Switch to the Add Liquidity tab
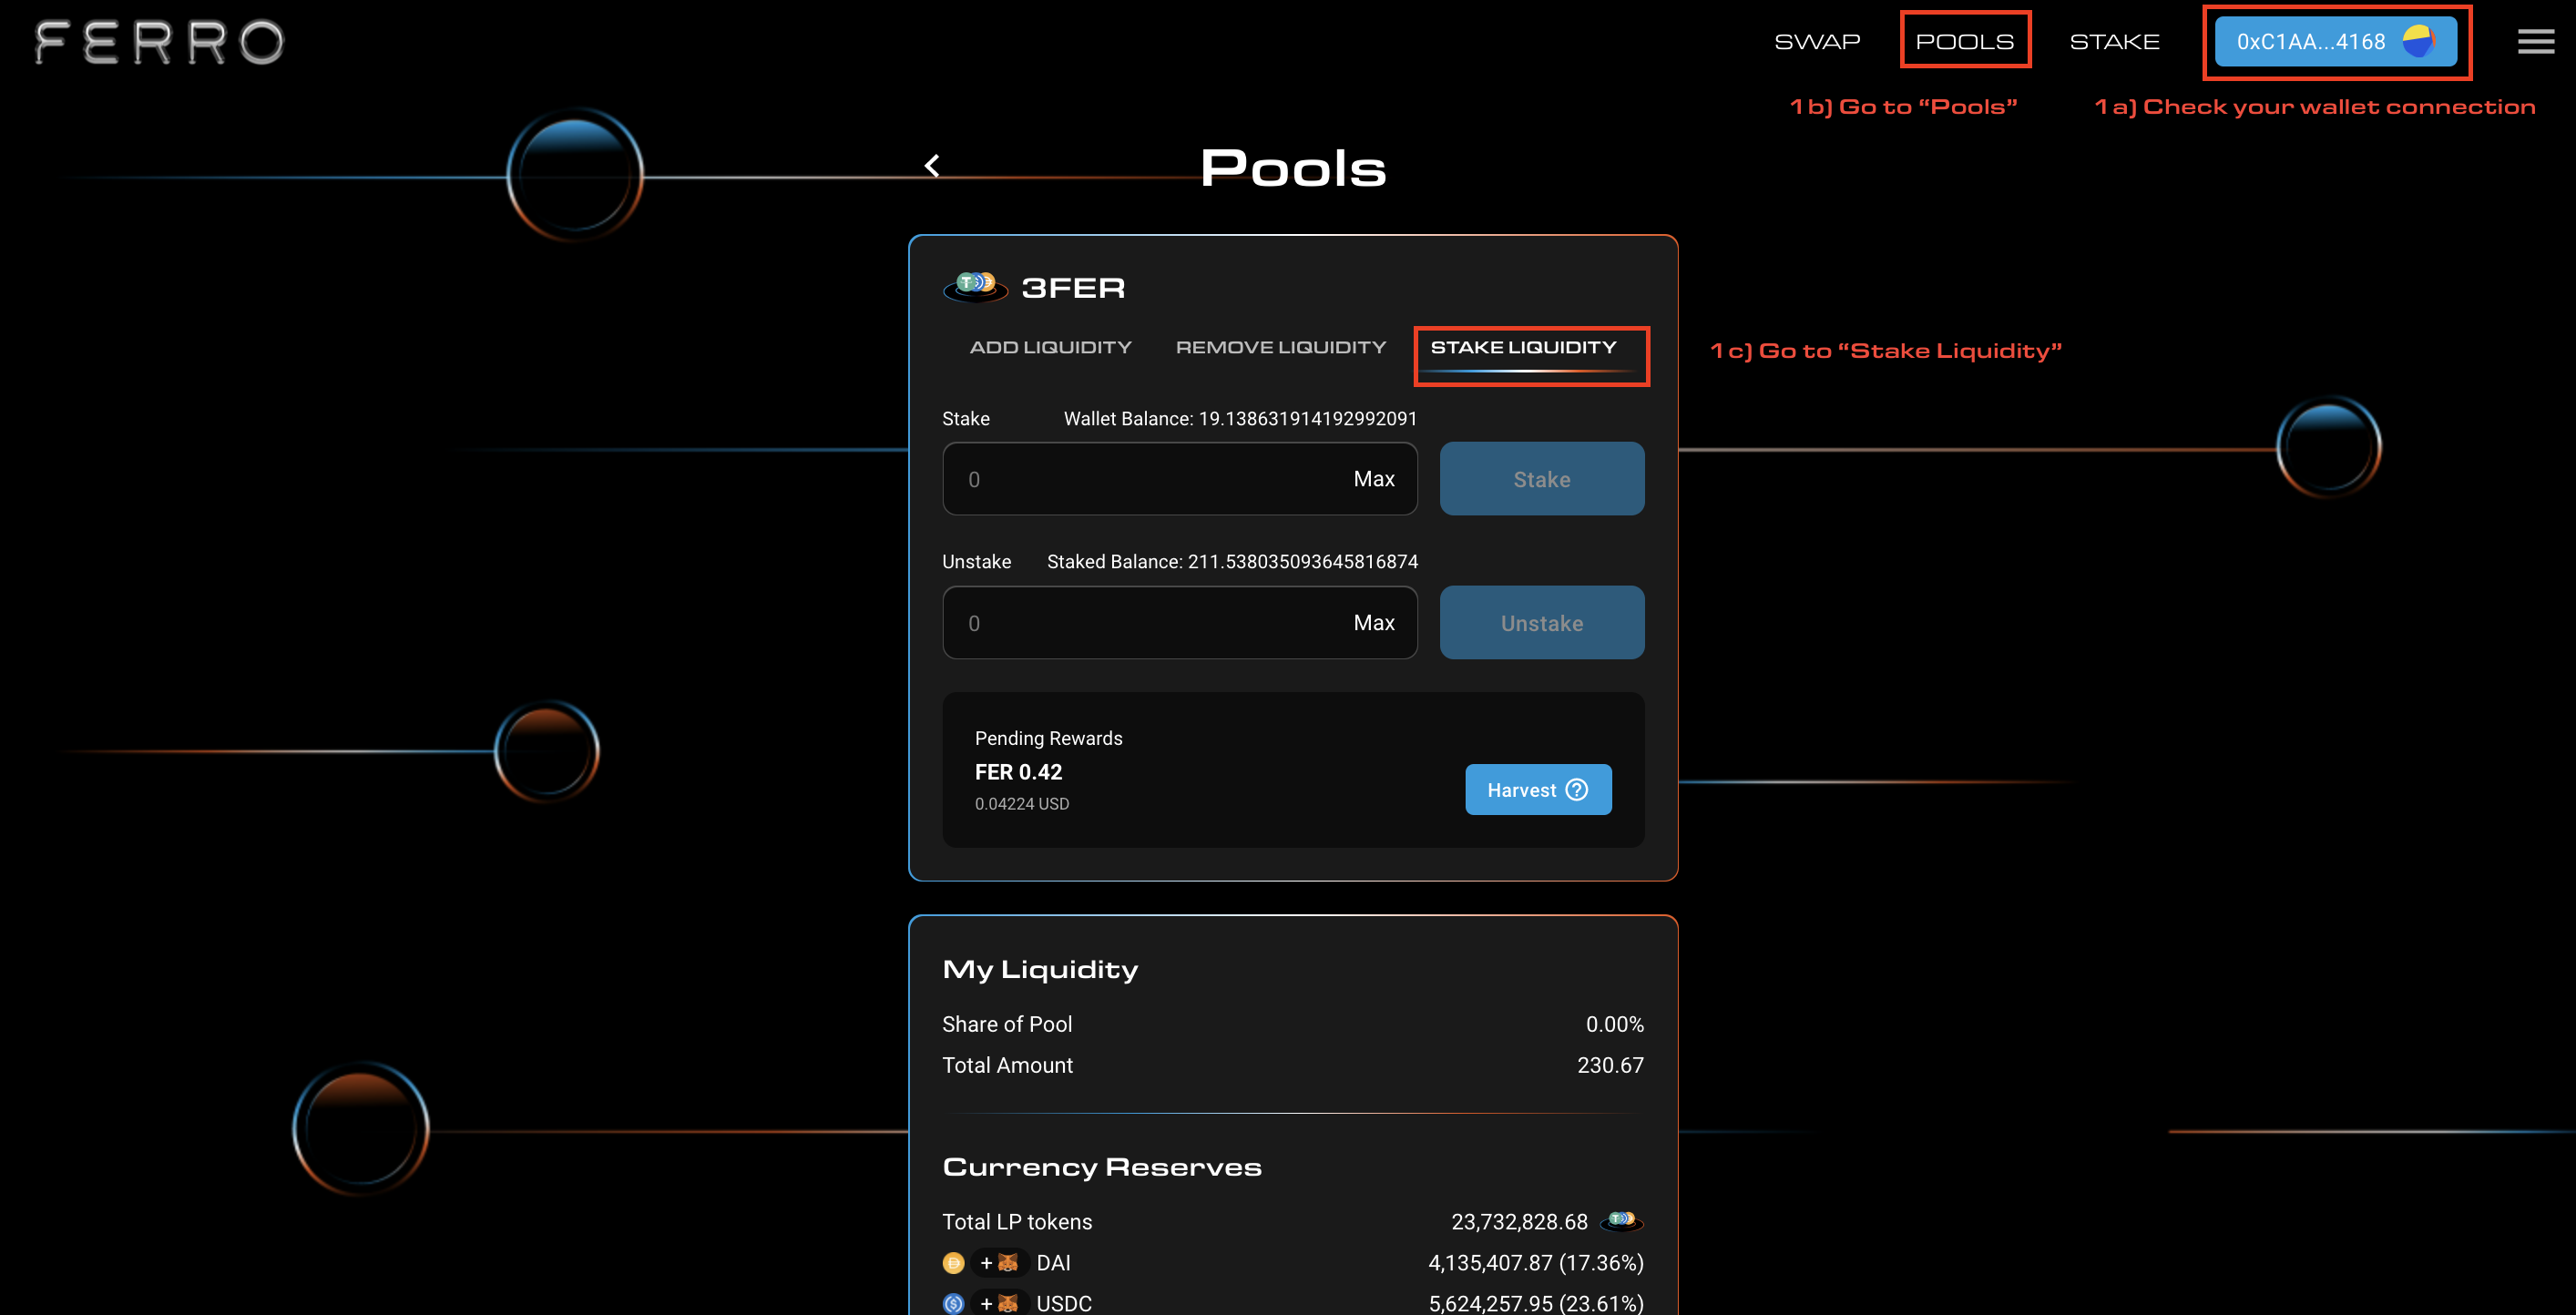The height and width of the screenshot is (1315, 2576). pyautogui.click(x=1050, y=347)
